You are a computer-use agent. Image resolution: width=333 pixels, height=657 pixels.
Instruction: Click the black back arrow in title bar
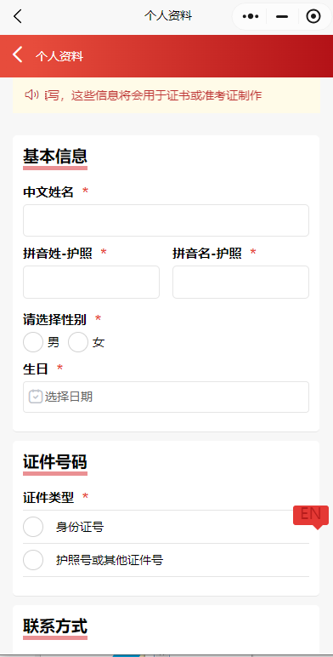click(17, 16)
